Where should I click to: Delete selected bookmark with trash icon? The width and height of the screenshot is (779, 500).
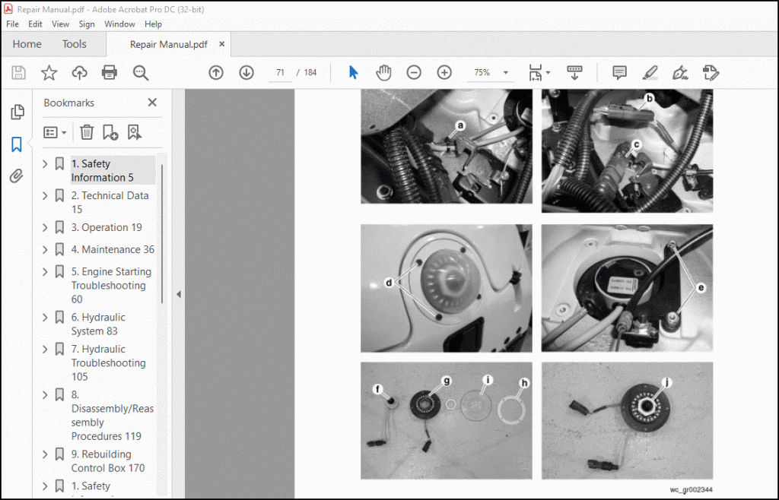[87, 132]
